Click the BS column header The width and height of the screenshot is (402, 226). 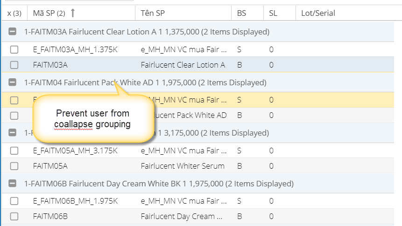(241, 14)
